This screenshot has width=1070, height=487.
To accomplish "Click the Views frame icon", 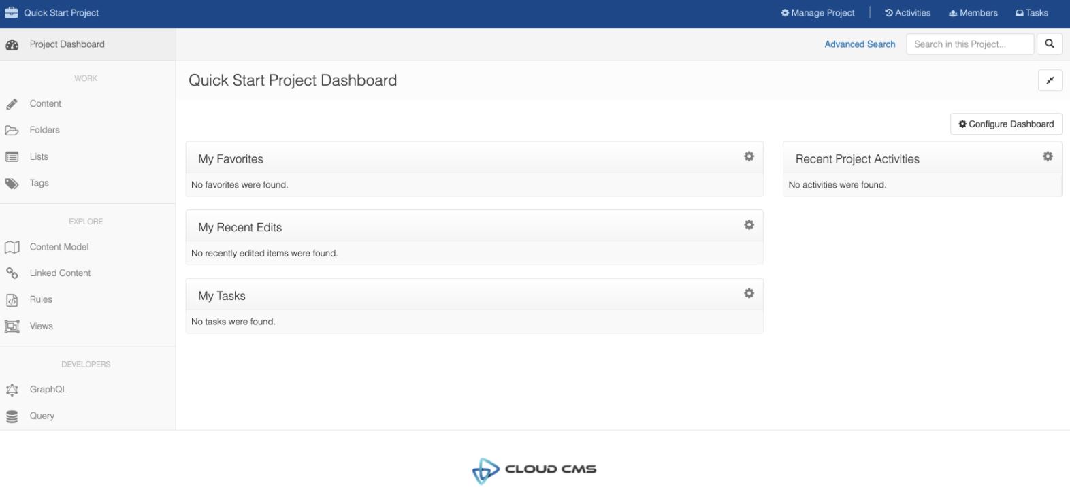I will click(x=12, y=326).
